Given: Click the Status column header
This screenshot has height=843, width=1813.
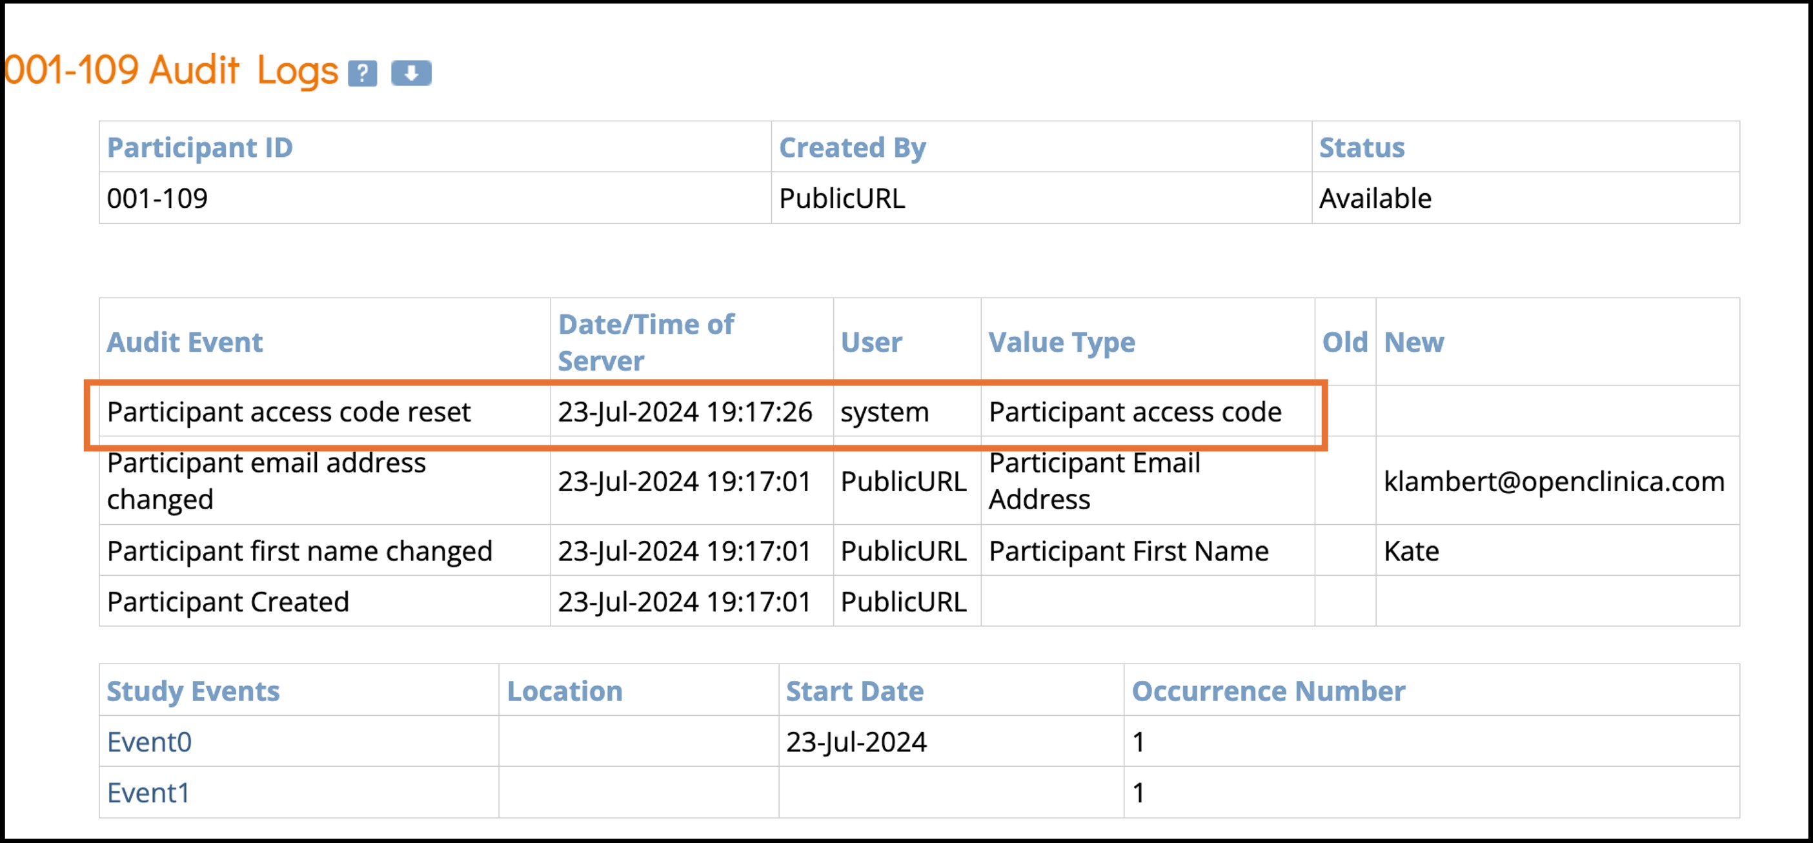Looking at the screenshot, I should pos(1361,147).
